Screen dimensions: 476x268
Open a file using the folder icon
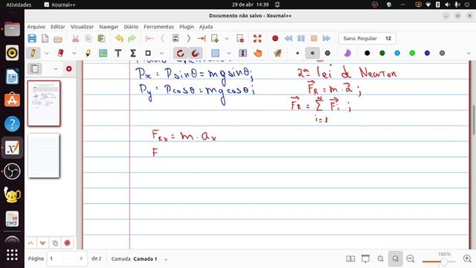click(x=58, y=39)
